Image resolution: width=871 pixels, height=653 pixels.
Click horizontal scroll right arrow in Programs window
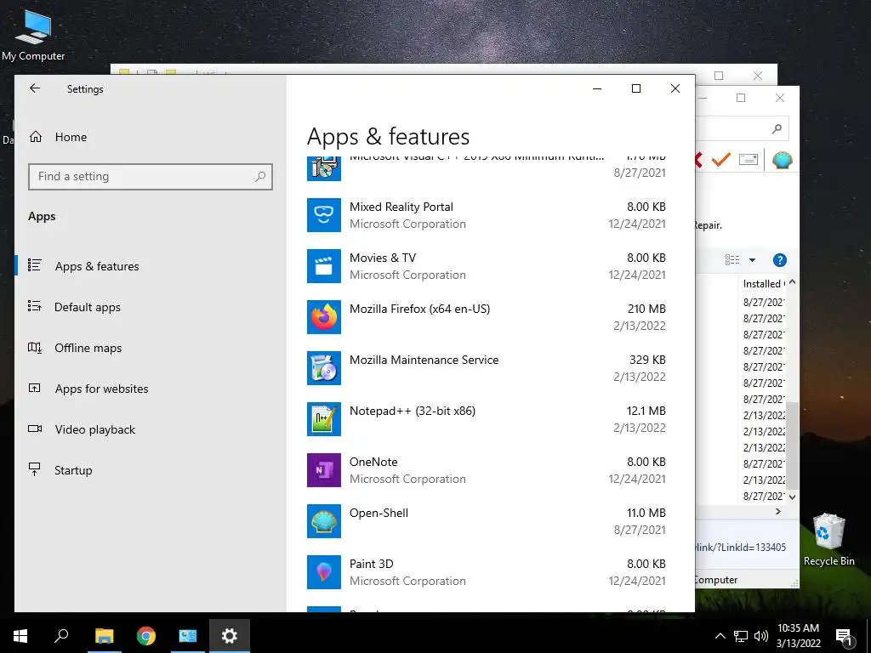(778, 511)
